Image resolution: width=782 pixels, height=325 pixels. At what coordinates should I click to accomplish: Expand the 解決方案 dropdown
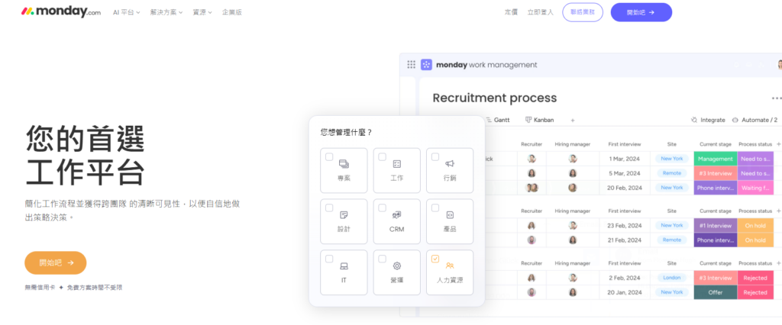coord(166,12)
